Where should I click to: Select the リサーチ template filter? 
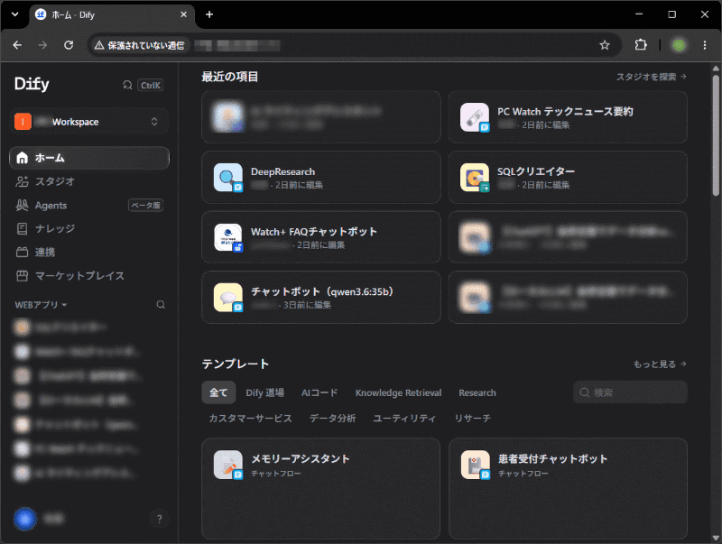pos(472,418)
